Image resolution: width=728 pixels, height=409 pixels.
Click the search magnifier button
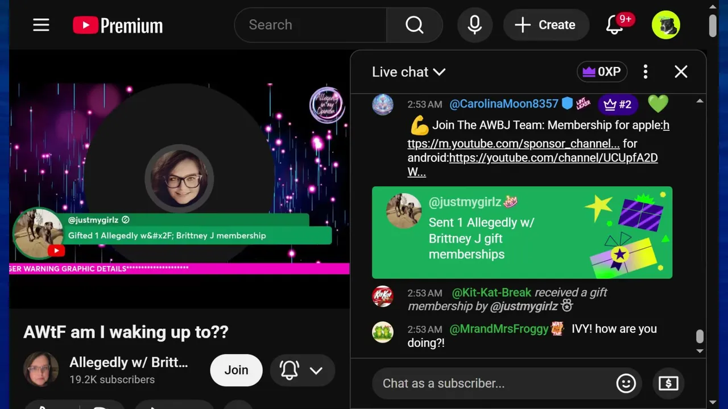[x=414, y=25]
